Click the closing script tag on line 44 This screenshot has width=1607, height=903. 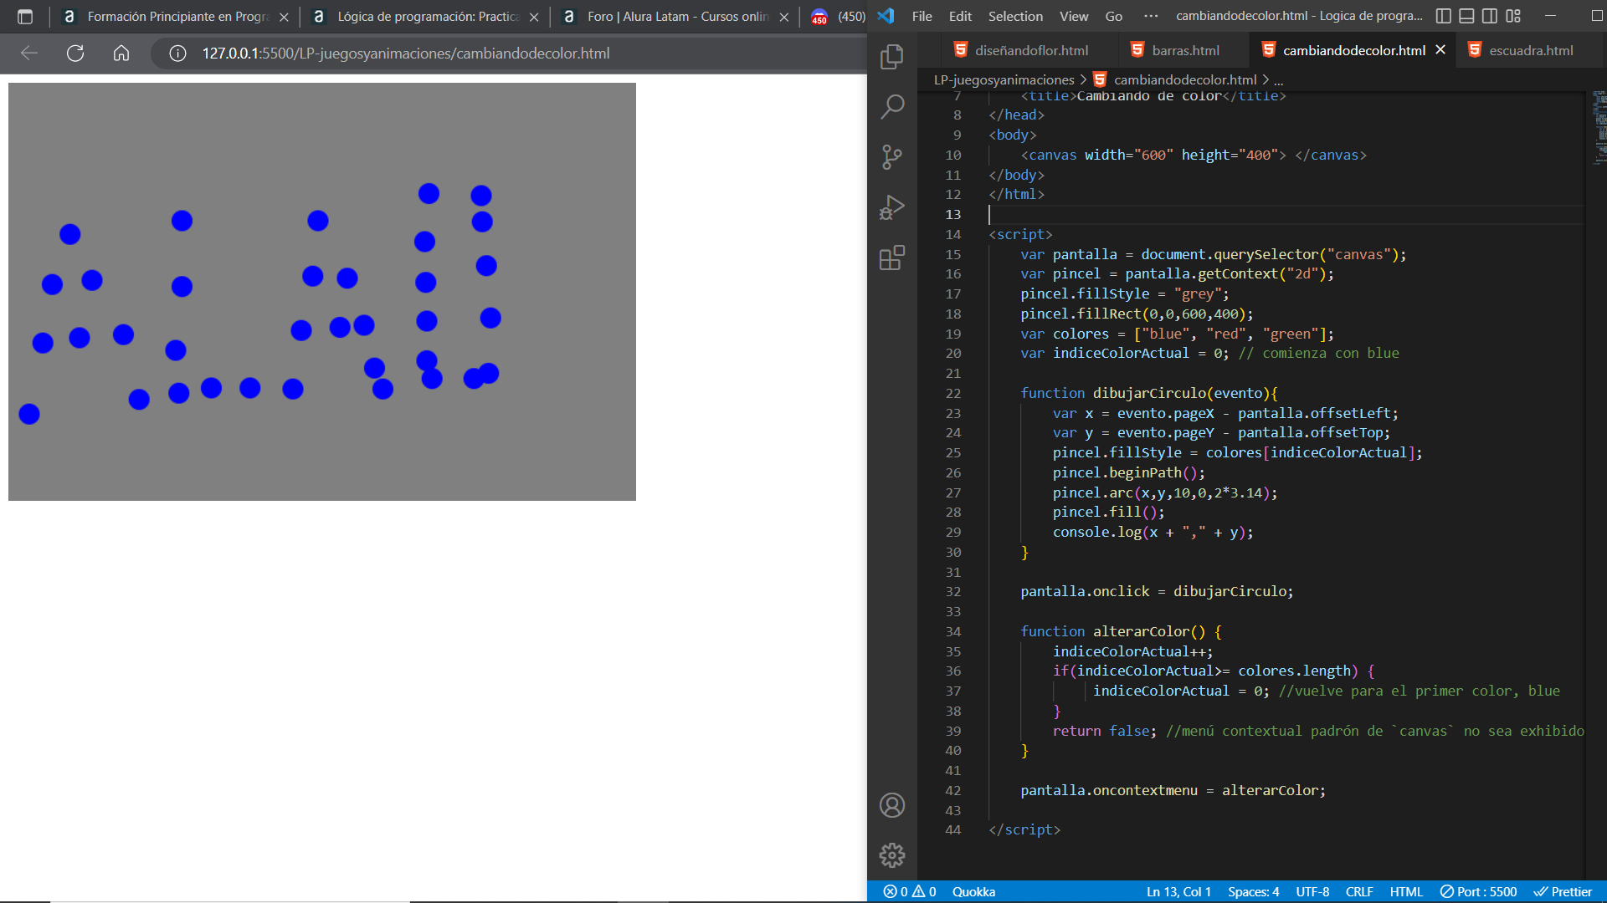point(1024,829)
